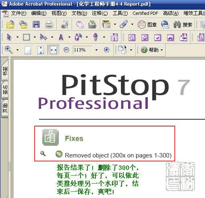This screenshot has height=198, width=205.
Task: Expand the marquee tool dropdown arrow
Action: pos(35,37)
